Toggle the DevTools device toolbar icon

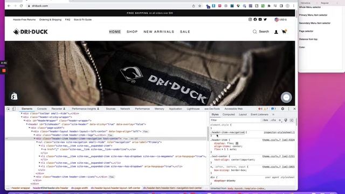coord(14,109)
